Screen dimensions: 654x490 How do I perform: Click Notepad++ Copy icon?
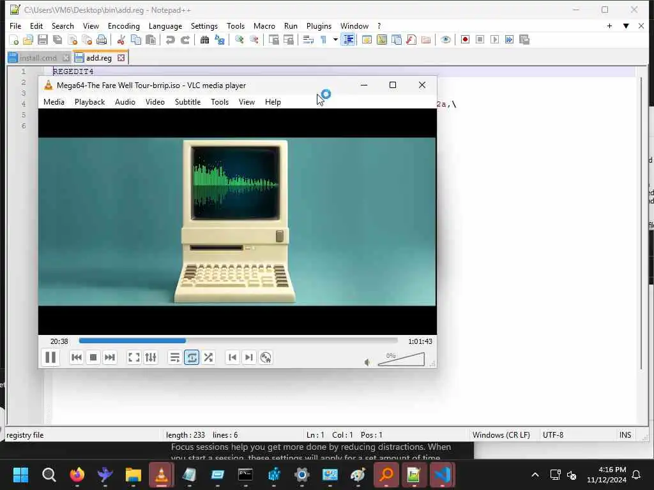point(136,40)
